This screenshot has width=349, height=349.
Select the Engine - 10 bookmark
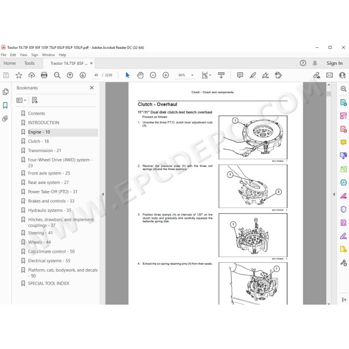tap(39, 132)
